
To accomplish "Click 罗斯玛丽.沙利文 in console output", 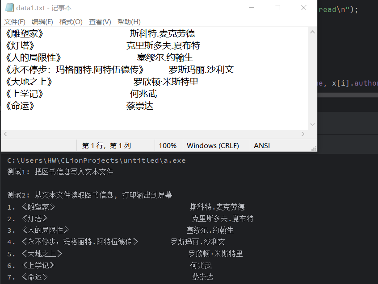I will point(197,242).
